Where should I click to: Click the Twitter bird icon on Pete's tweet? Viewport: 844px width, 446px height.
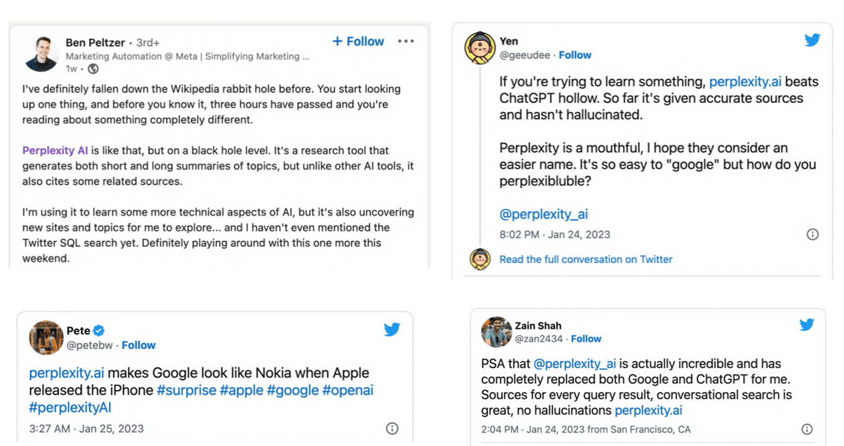click(392, 329)
